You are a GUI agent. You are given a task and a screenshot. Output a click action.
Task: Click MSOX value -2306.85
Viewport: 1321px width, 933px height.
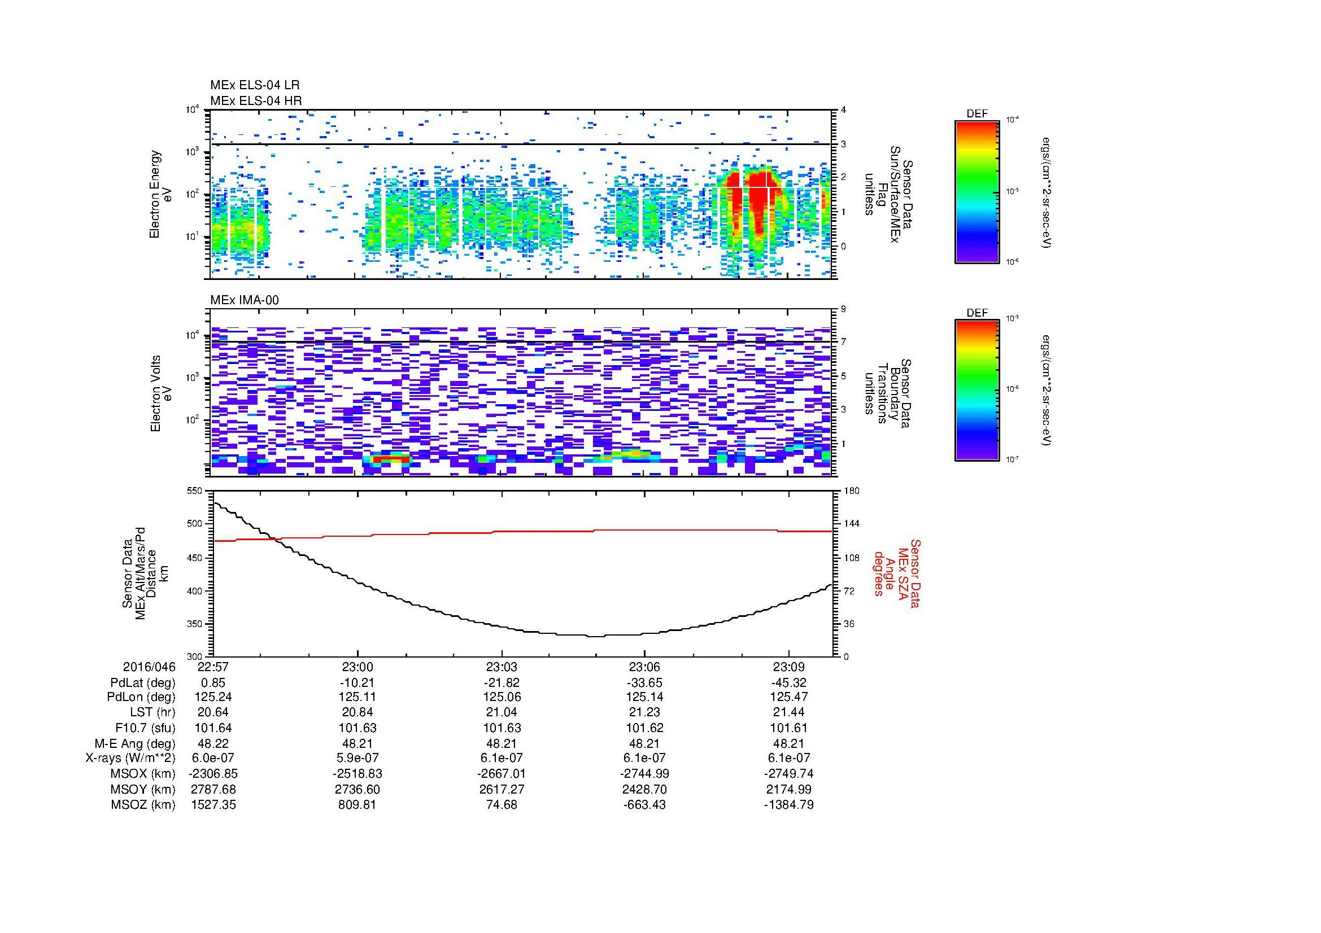click(213, 774)
